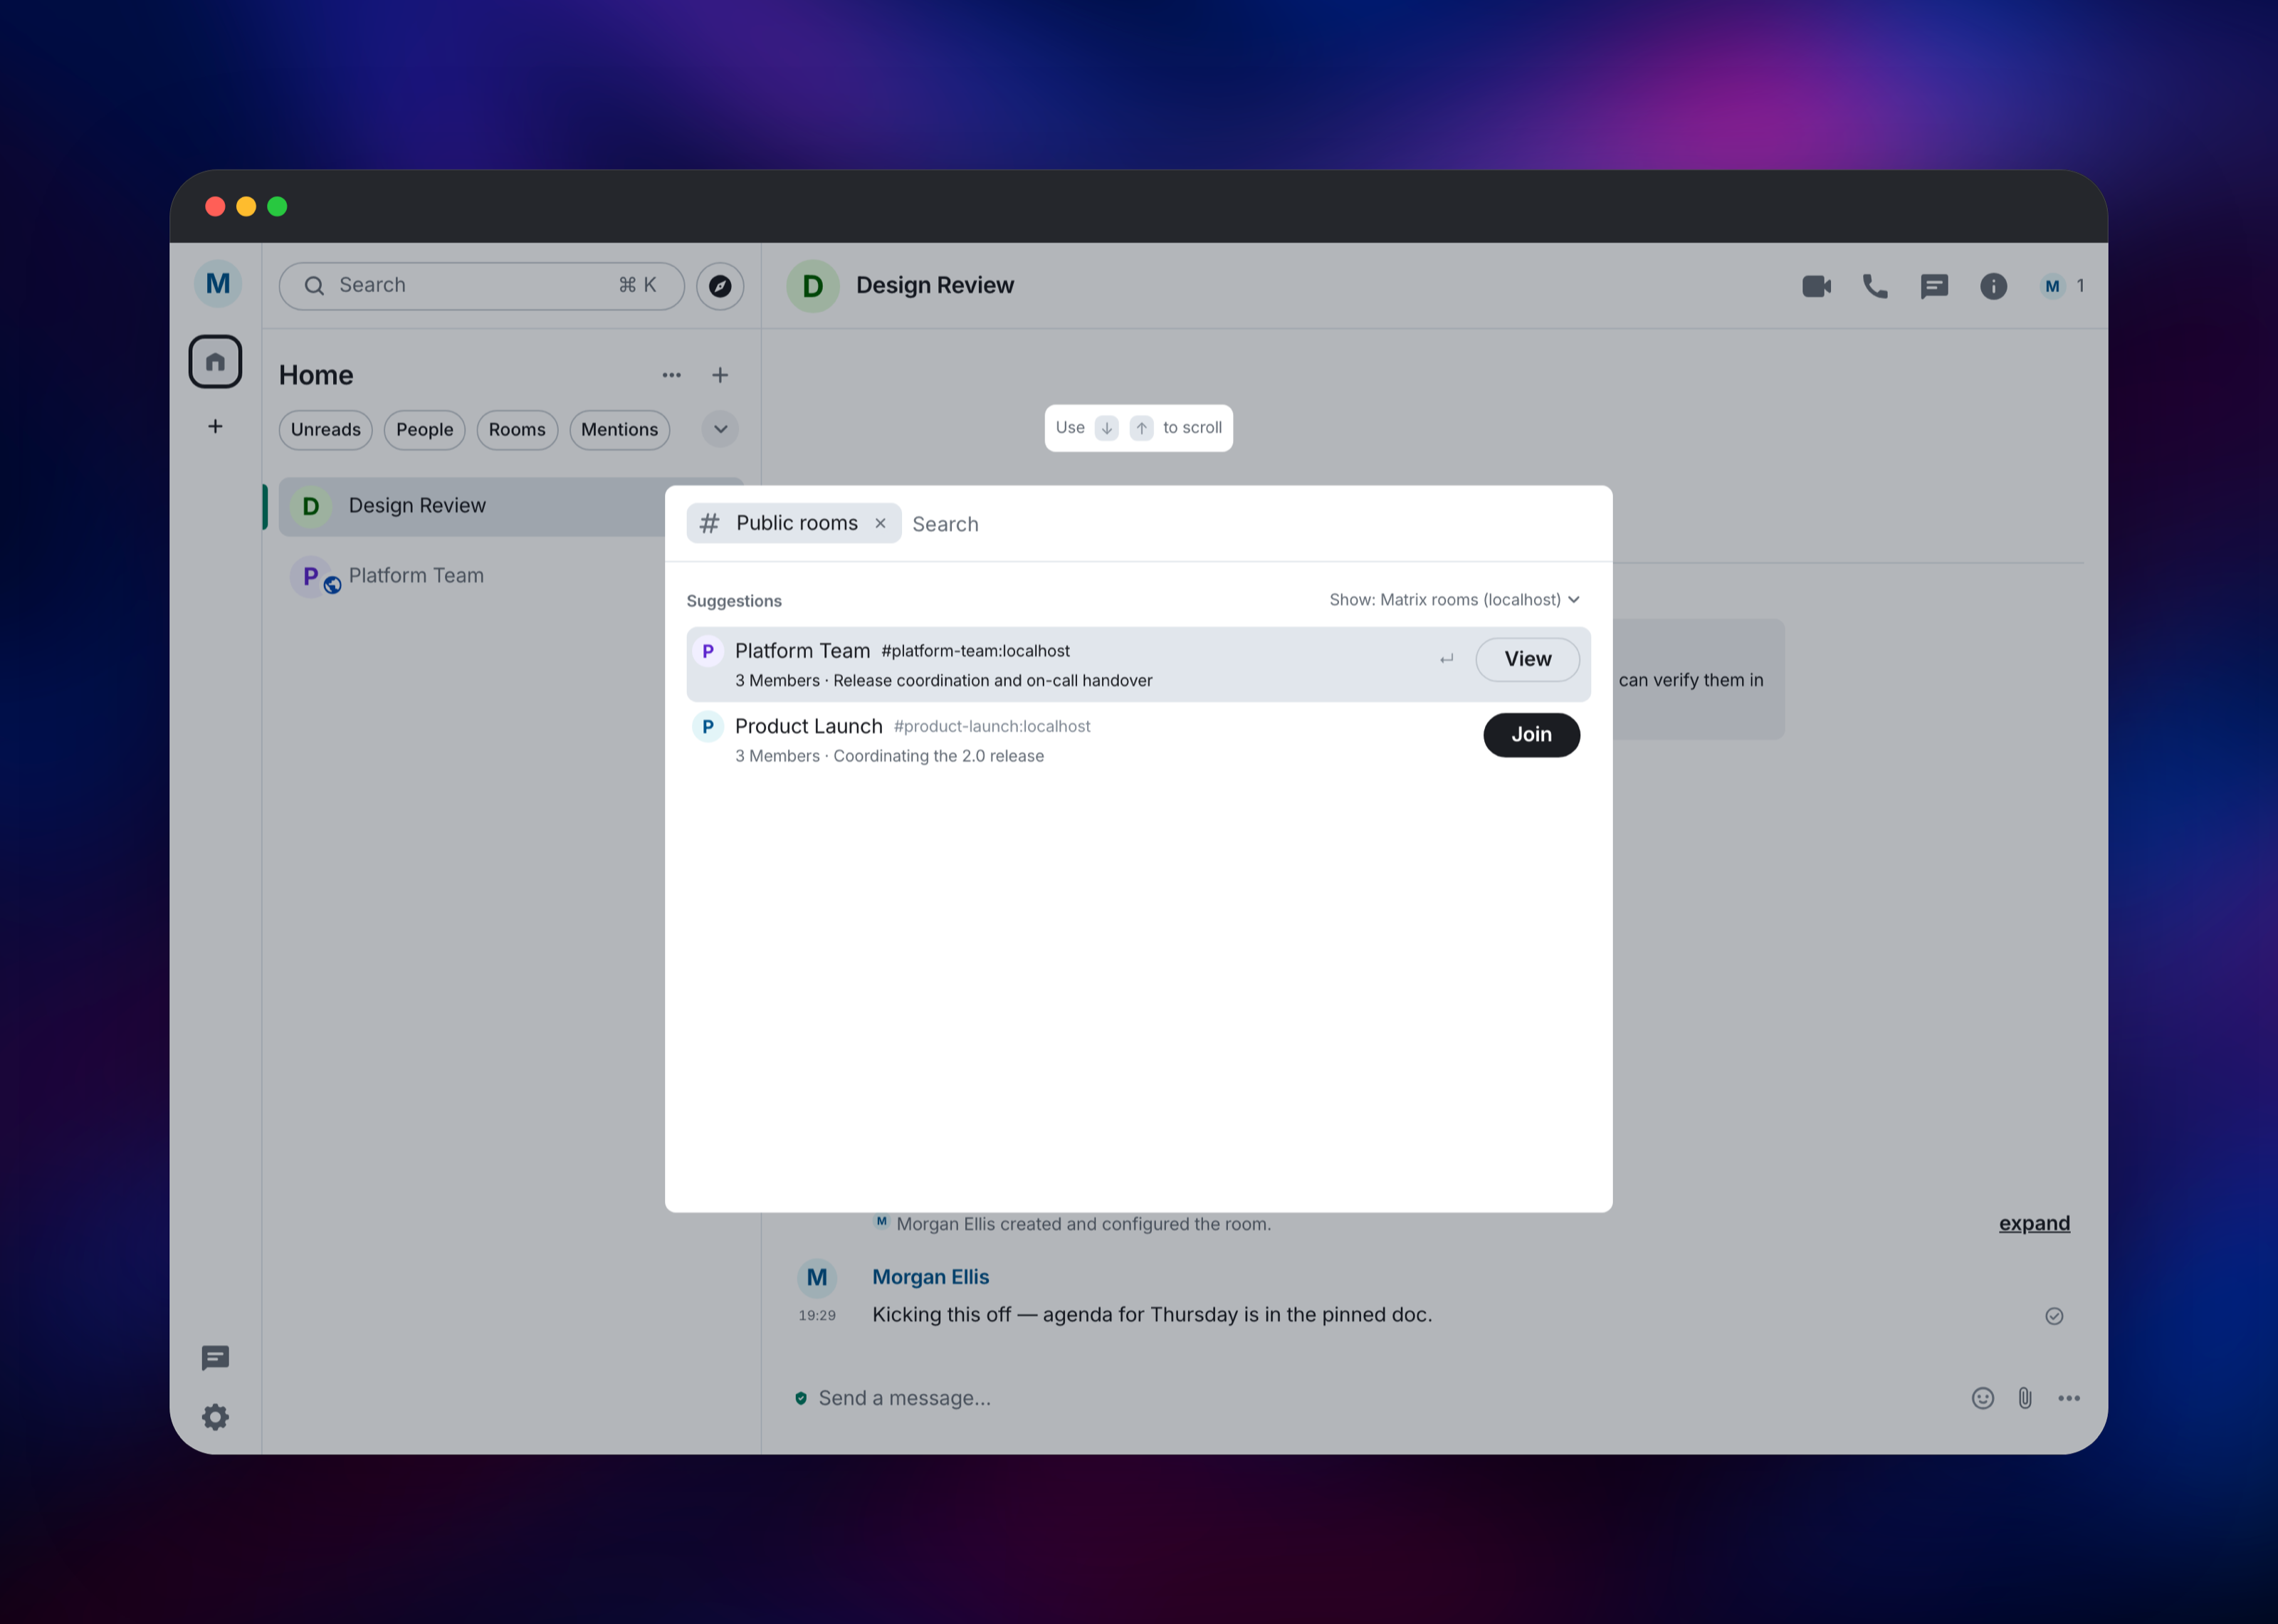This screenshot has width=2278, height=1624.
Task: Open Home options three-dot menu
Action: (x=672, y=375)
